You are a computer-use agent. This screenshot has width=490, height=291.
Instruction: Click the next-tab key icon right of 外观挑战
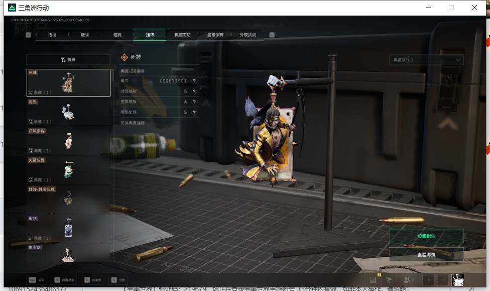[272, 35]
